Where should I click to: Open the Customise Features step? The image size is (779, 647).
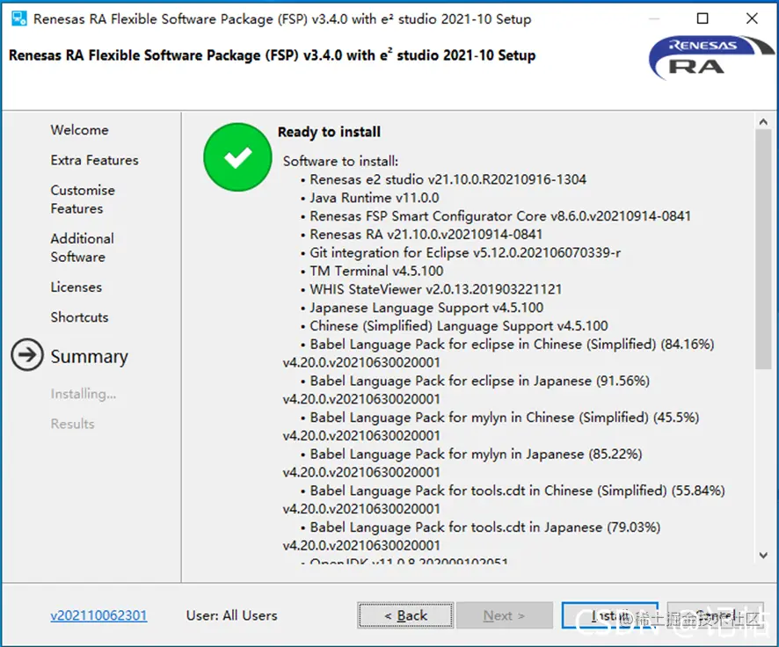point(83,200)
